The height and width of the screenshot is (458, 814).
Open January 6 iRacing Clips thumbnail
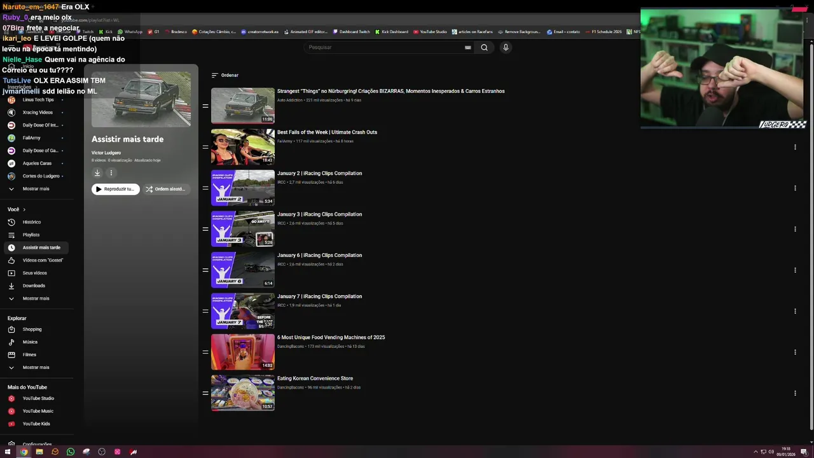243,270
